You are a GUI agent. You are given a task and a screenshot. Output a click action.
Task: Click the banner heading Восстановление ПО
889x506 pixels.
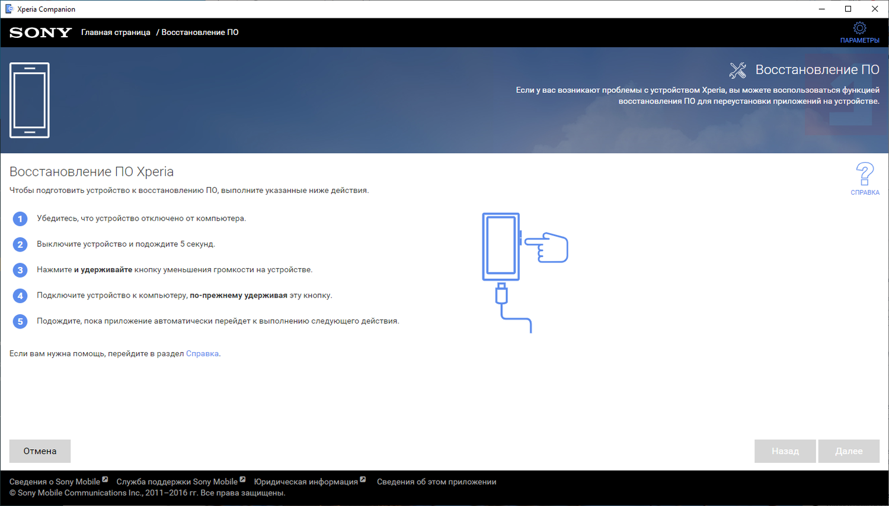817,70
